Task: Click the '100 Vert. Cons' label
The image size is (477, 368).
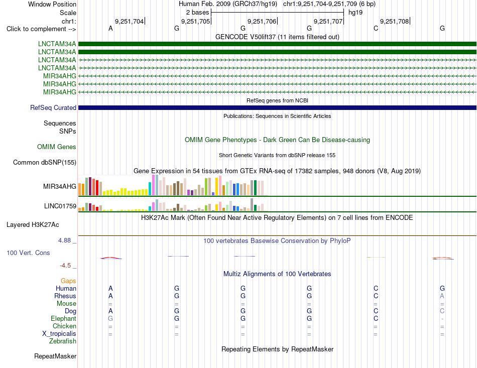Action: (x=28, y=253)
